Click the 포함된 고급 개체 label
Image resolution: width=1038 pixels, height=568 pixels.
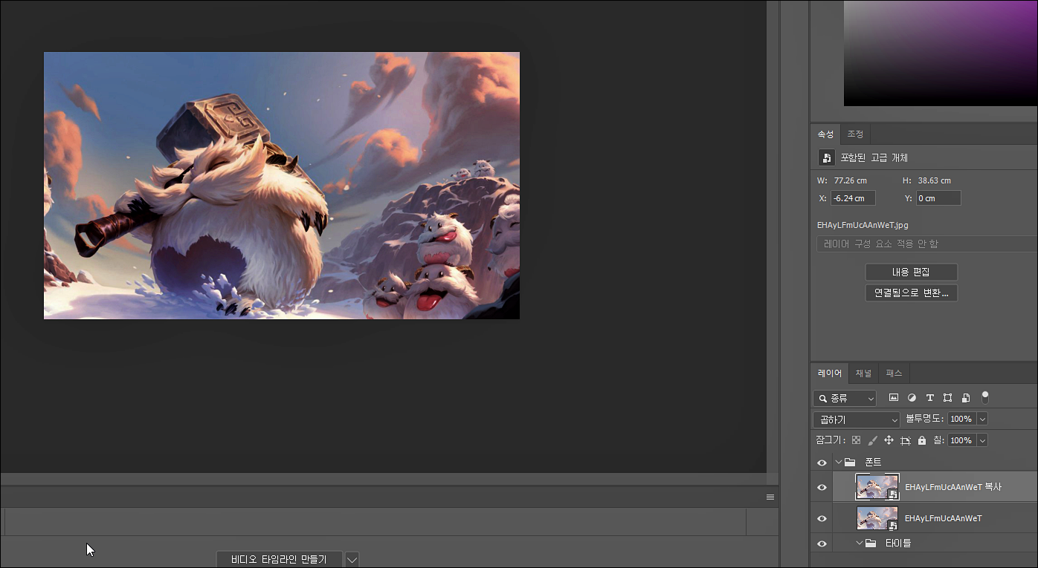(874, 157)
